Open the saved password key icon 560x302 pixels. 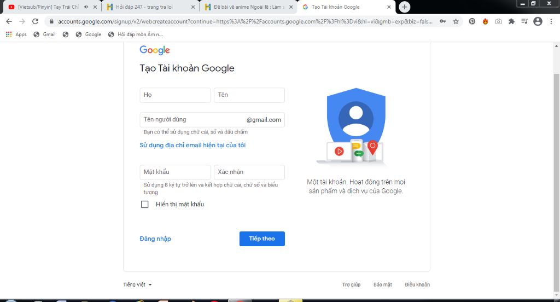[442, 21]
